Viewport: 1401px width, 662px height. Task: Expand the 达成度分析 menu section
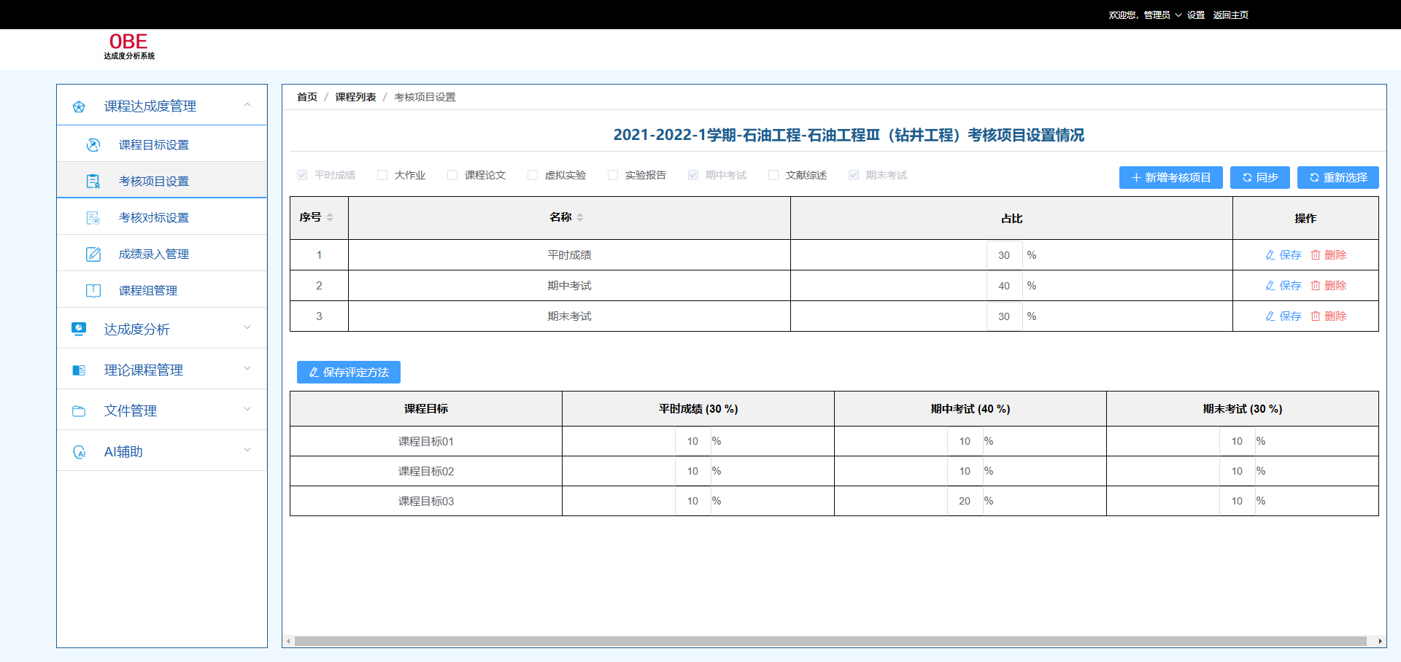pyautogui.click(x=247, y=328)
